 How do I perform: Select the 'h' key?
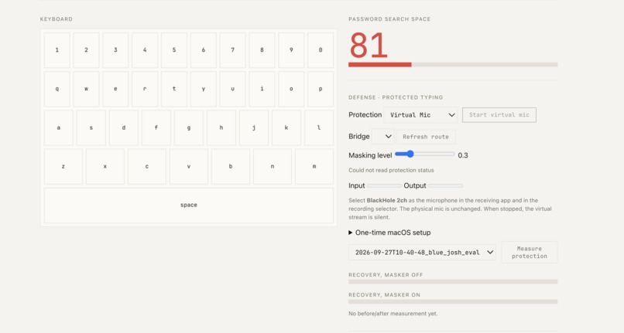[221, 128]
